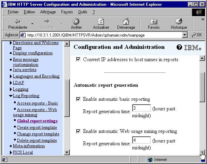Open Access reports - Basic link
This screenshot has width=207, height=164.
tap(38, 103)
